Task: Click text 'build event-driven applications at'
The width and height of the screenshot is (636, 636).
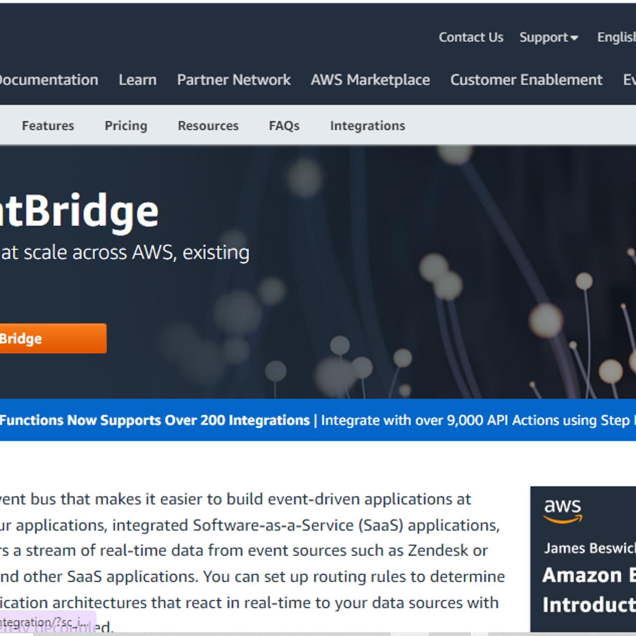Action: [x=349, y=499]
